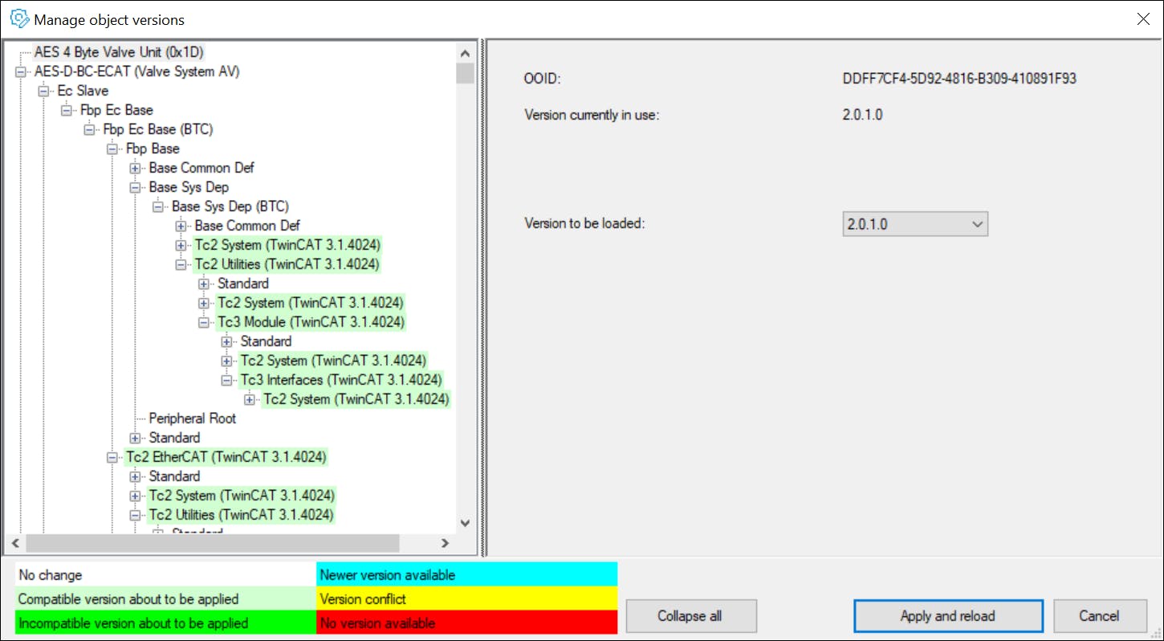Screen dimensions: 1164x641
Task: Collapse the Tc2 EtherCAT (TwinCAT 3.1.4024) node
Action: point(112,457)
